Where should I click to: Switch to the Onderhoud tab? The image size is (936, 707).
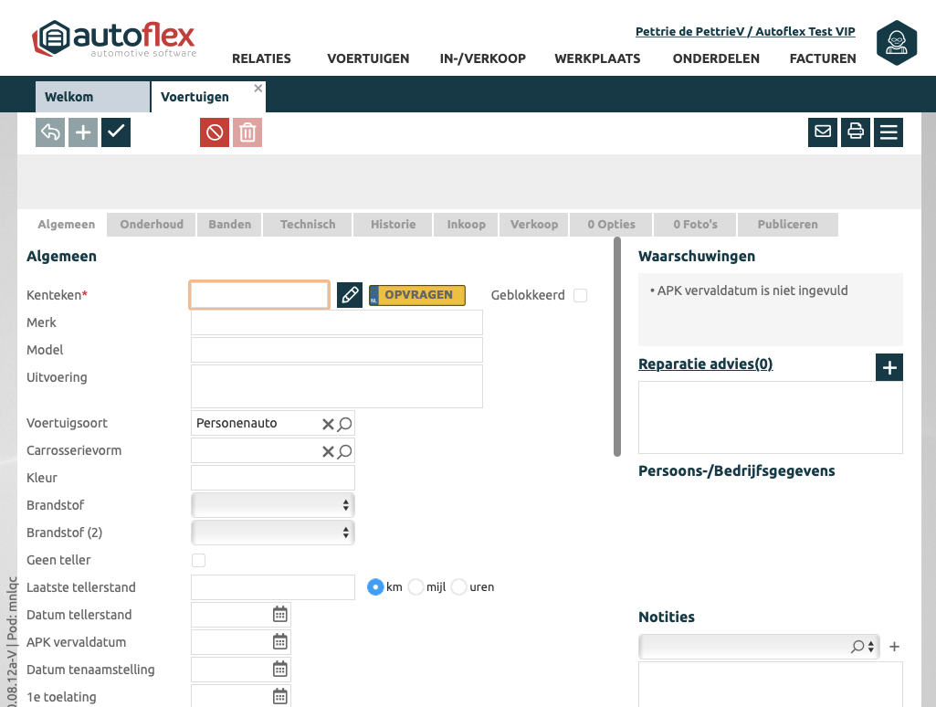click(x=152, y=225)
